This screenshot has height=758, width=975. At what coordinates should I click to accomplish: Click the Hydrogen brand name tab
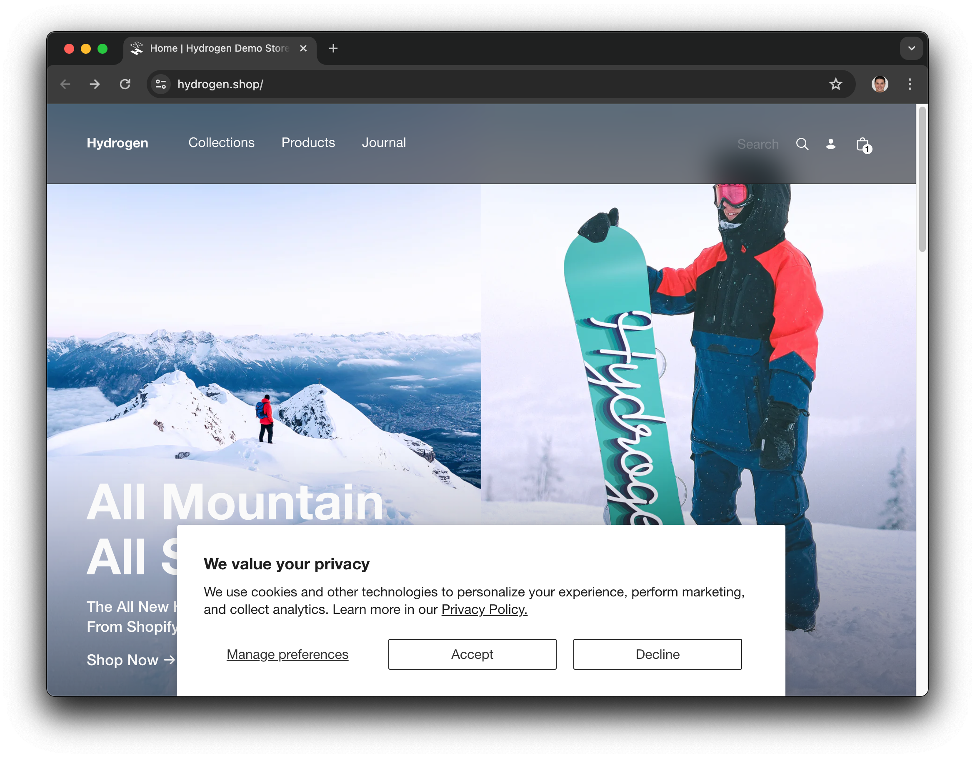(117, 143)
